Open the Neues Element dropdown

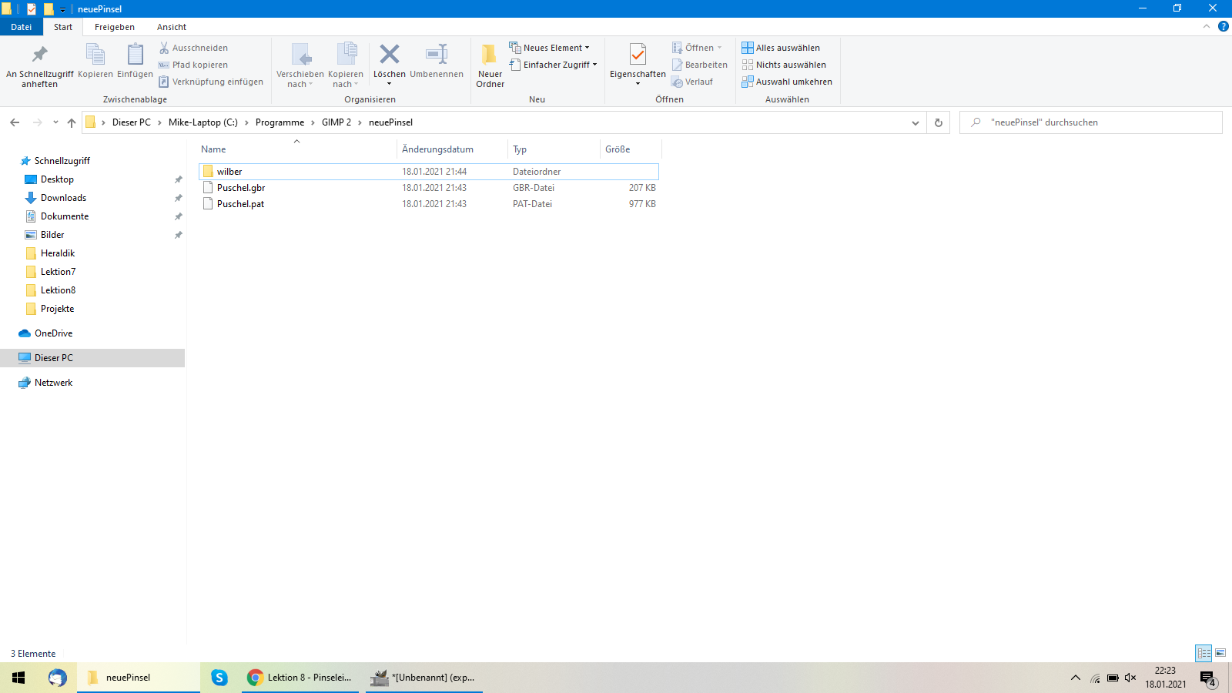[550, 48]
